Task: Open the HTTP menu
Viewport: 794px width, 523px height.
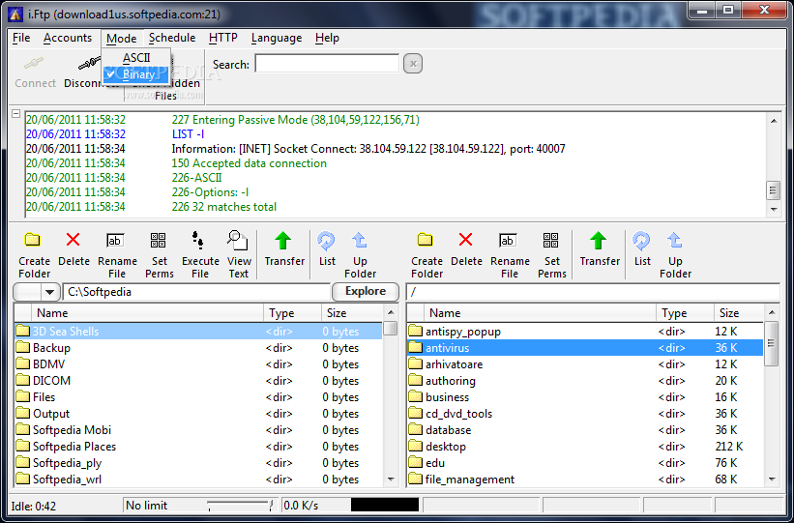Action: [223, 38]
